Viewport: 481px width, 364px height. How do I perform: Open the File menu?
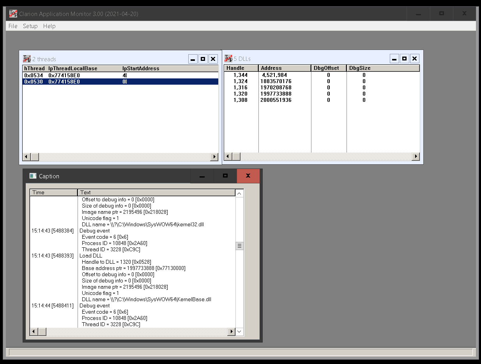(13, 26)
